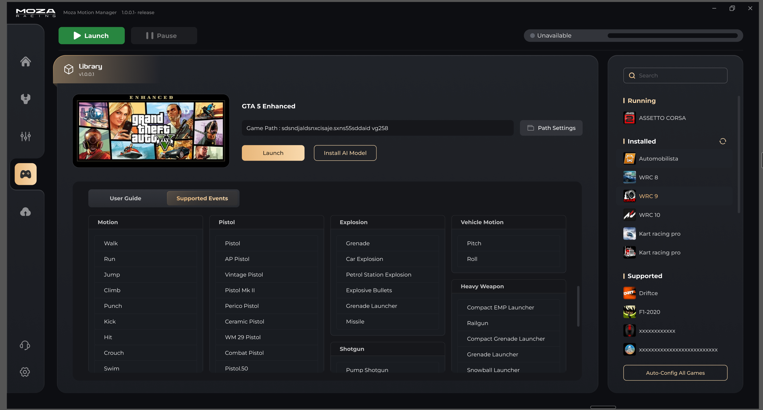Click the Vintage Pistol event
The width and height of the screenshot is (763, 410).
point(267,275)
